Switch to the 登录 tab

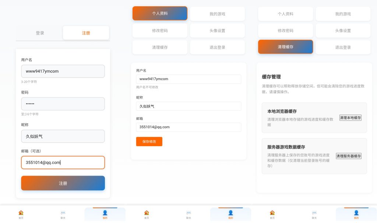pos(40,33)
